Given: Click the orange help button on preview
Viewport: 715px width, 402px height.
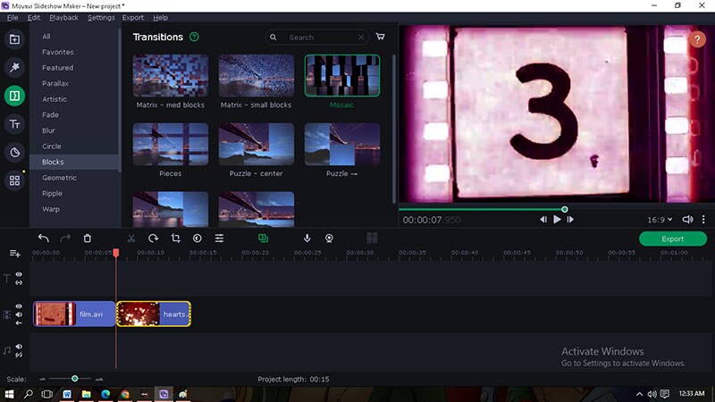Looking at the screenshot, I should (697, 39).
